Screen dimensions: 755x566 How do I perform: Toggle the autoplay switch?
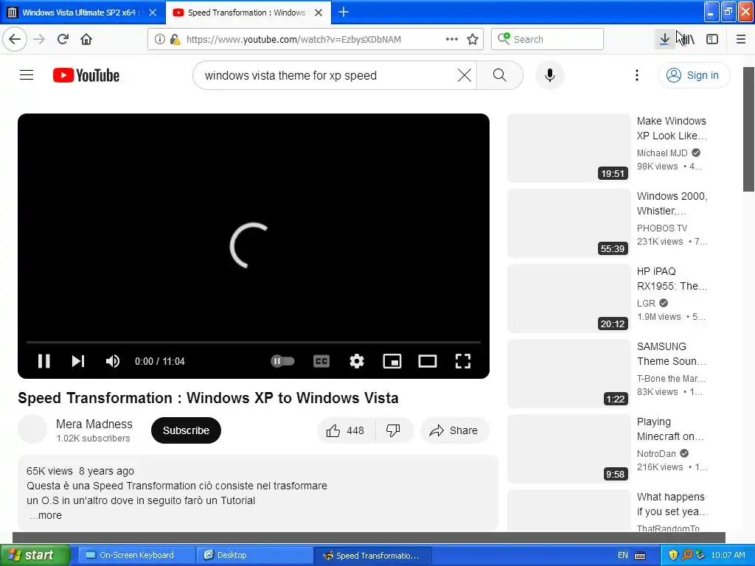coord(282,361)
